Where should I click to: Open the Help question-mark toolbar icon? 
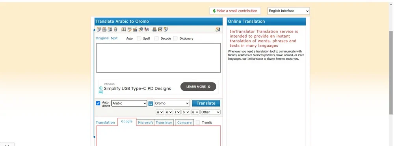[165, 29]
